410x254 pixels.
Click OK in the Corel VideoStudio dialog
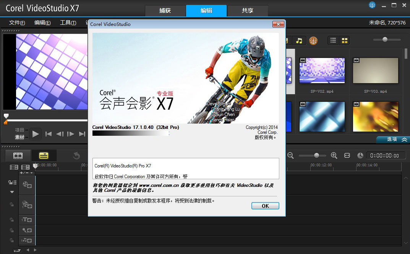coord(265,206)
